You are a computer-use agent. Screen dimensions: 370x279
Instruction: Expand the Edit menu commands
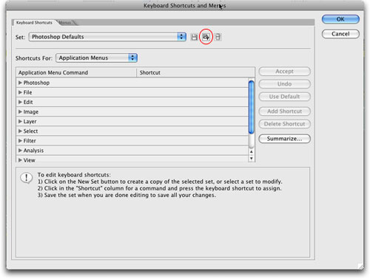pos(20,102)
